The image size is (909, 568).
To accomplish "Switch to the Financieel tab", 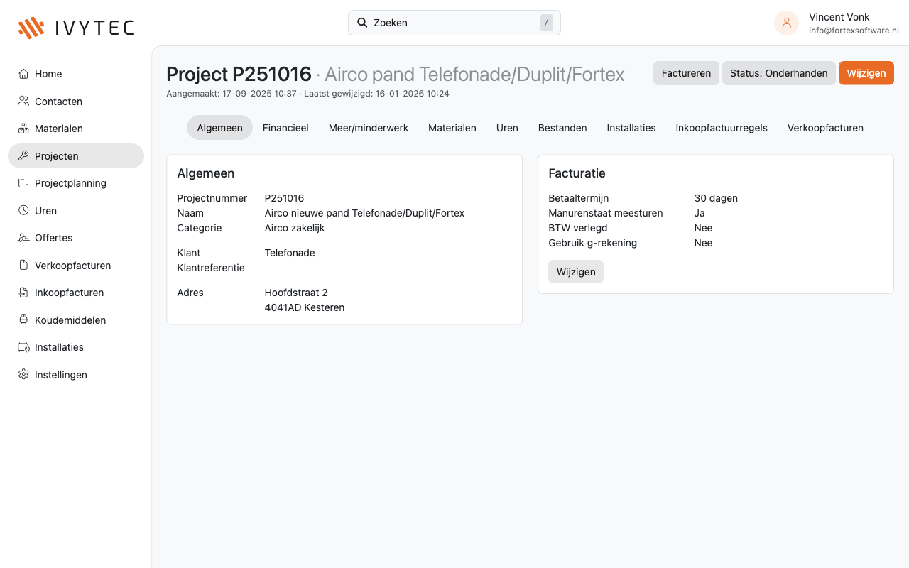I will pos(285,128).
